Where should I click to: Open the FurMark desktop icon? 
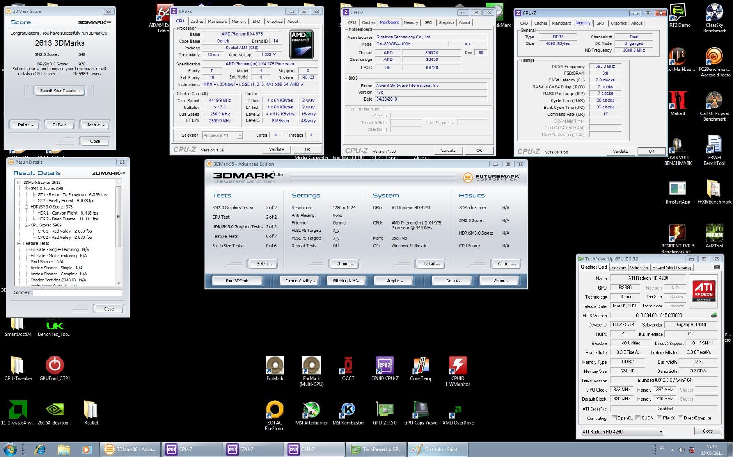coord(275,369)
